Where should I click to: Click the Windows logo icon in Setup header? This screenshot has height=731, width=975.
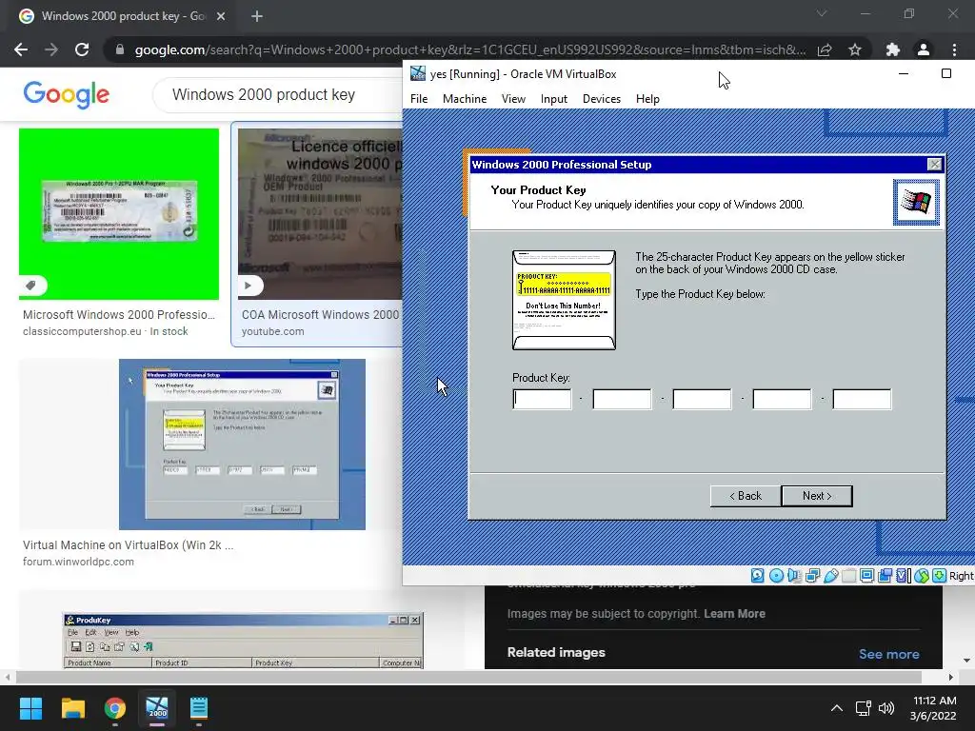[x=917, y=202]
